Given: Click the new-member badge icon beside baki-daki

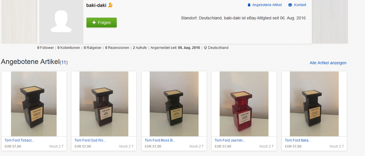Looking at the screenshot, I should (110, 5).
